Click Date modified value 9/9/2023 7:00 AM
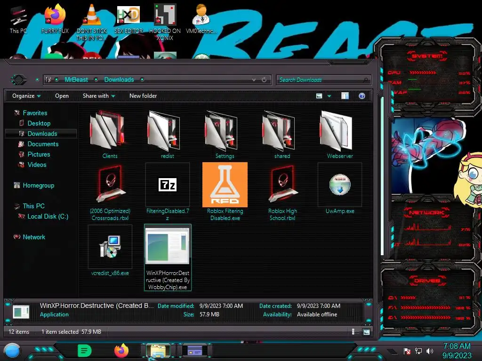 coord(221,306)
